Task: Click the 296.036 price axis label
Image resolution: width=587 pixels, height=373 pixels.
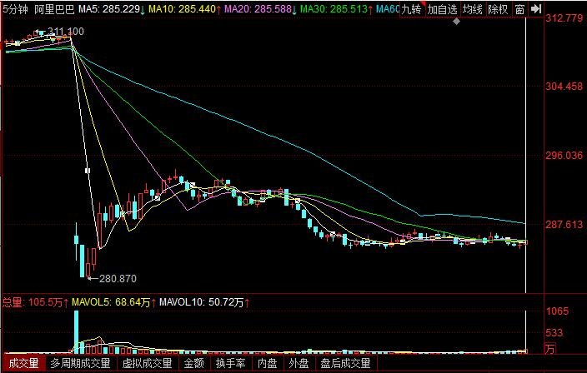Action: point(564,155)
